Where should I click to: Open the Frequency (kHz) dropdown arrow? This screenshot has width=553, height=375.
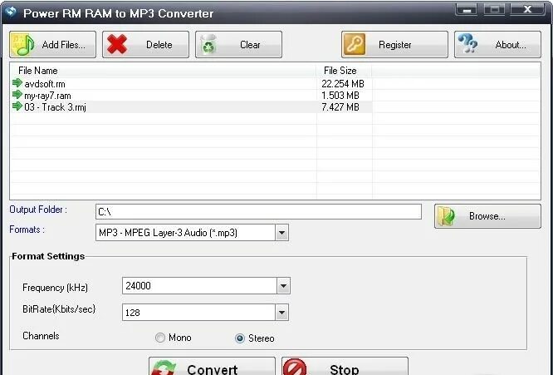[283, 286]
